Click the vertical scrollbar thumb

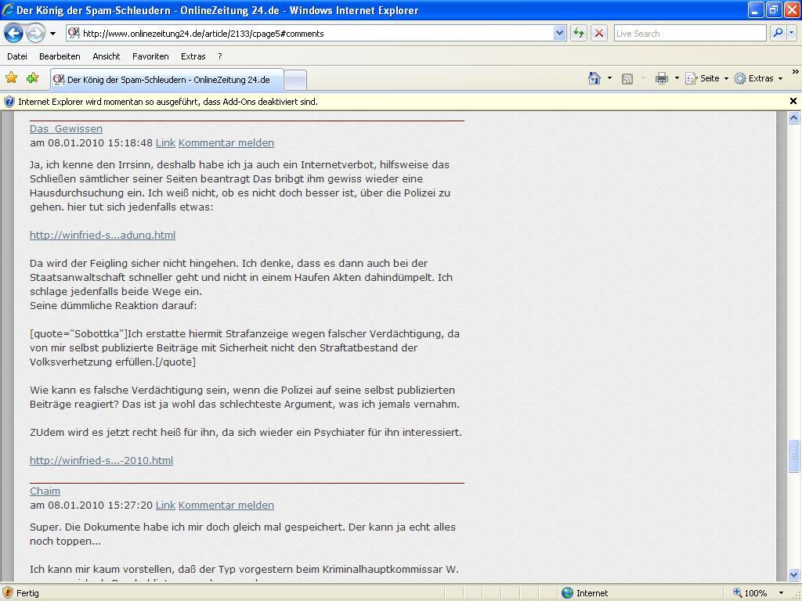(x=794, y=456)
